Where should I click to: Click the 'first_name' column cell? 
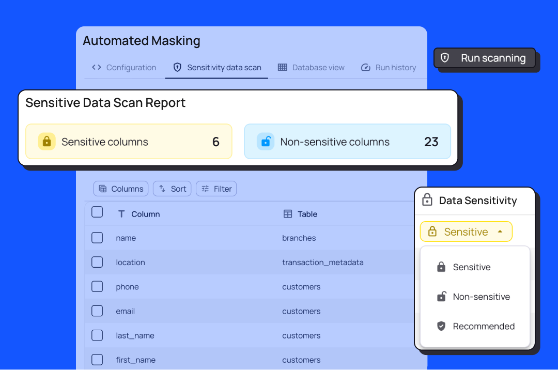point(135,360)
